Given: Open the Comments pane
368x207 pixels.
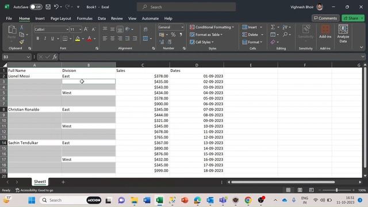Looking at the screenshot, I should [325, 18].
